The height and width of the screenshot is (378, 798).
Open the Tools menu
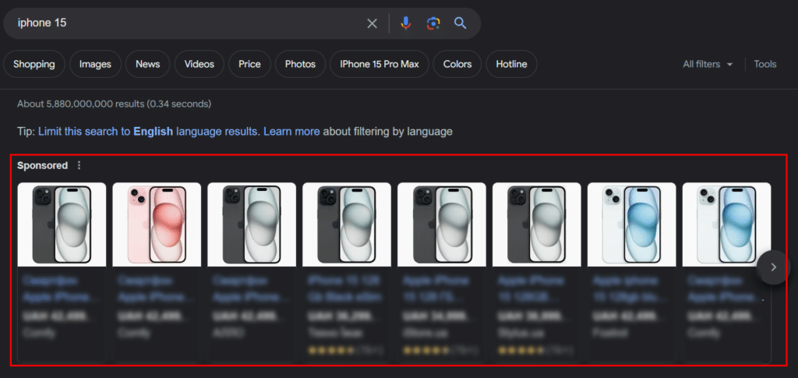coord(765,64)
